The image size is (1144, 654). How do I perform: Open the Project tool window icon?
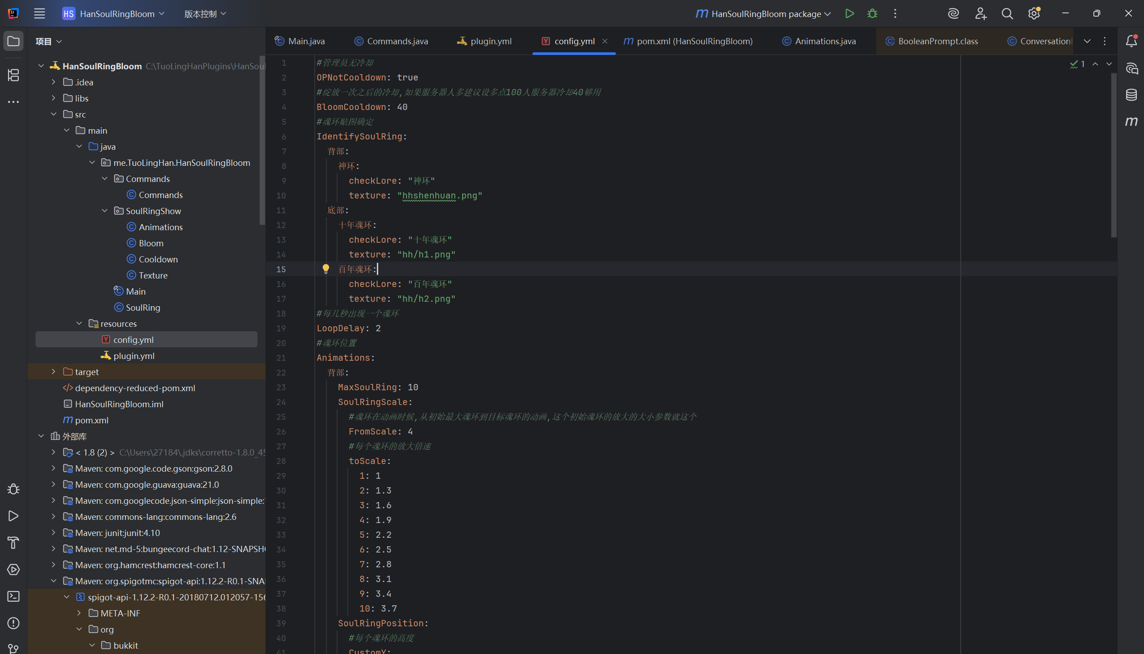(x=13, y=41)
